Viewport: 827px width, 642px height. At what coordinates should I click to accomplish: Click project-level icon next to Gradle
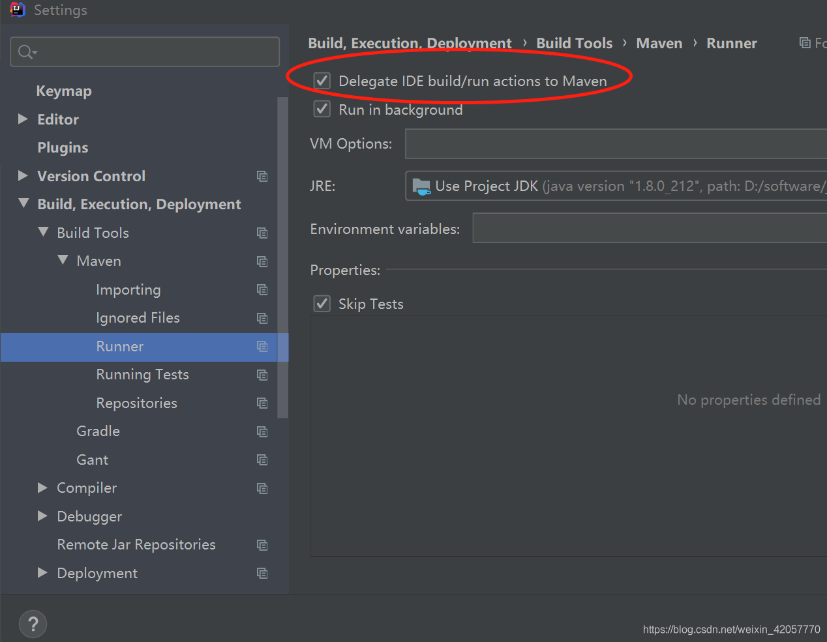pyautogui.click(x=262, y=431)
